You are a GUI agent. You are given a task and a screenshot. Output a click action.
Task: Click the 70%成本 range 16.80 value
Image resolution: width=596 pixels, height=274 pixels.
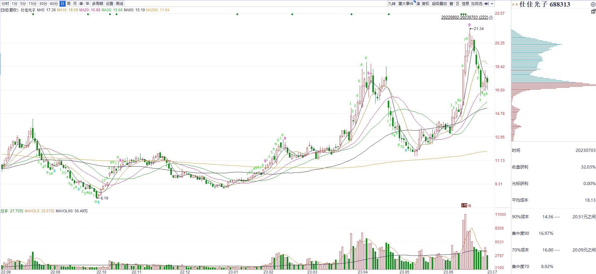coord(548,250)
